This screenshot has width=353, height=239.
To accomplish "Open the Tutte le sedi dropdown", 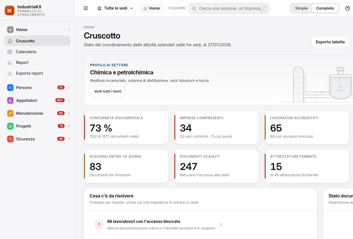I will pyautogui.click(x=115, y=8).
